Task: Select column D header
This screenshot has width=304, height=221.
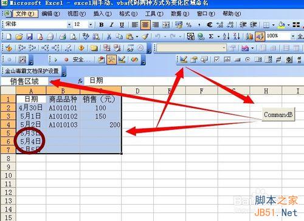Action: (x=137, y=91)
